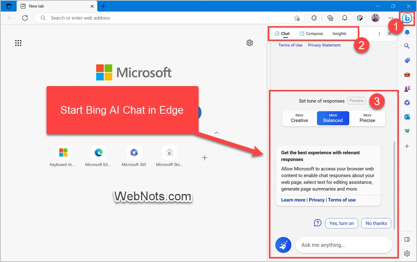Open the Keyboard shortcuts quick link
Viewport: 417px width, 262px height.
(63, 156)
